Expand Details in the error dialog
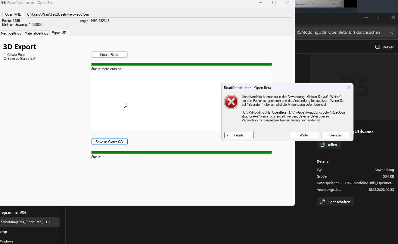The image size is (398, 244). (239, 135)
